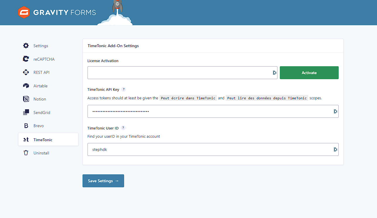The width and height of the screenshot is (377, 218).
Task: Click the SendGrid icon
Action: [26, 113]
